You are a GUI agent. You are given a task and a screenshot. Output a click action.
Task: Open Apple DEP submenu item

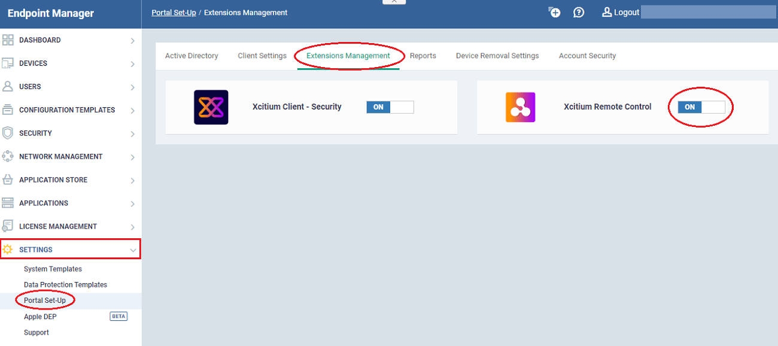[40, 317]
